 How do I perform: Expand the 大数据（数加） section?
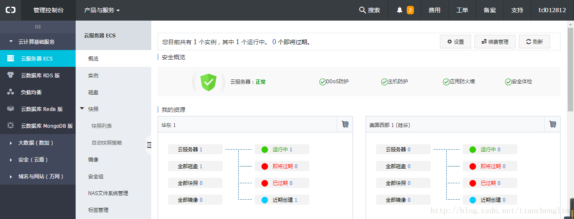(38, 143)
